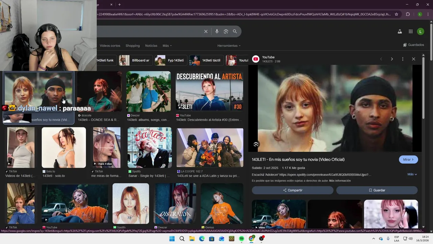Open Windows taskbar search
433x244 pixels.
pyautogui.click(x=182, y=239)
